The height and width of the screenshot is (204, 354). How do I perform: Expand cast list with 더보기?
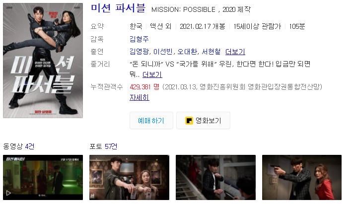click(x=235, y=52)
